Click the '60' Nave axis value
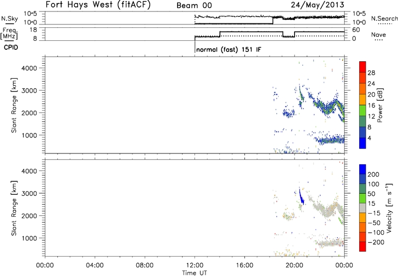 [356, 30]
